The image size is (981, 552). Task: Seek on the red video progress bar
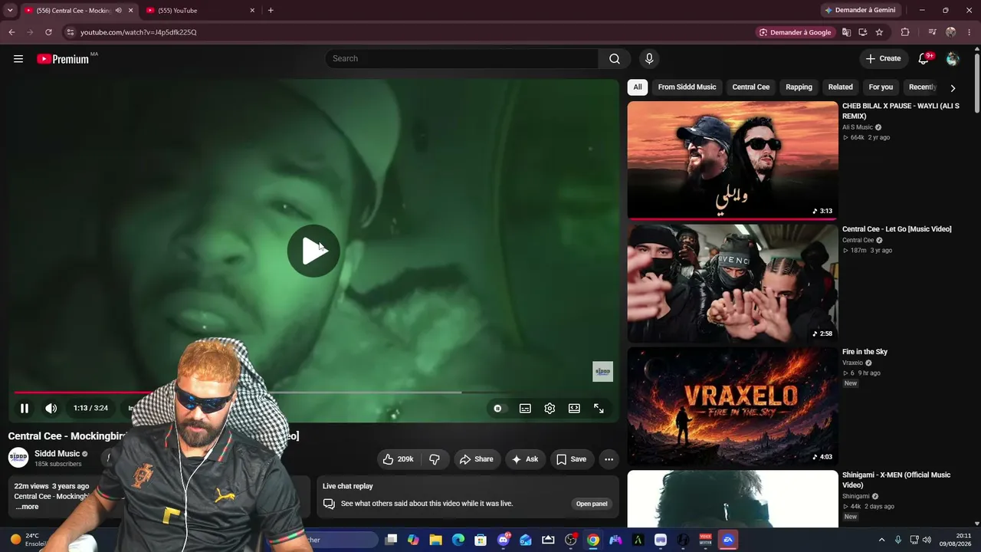coord(313,393)
